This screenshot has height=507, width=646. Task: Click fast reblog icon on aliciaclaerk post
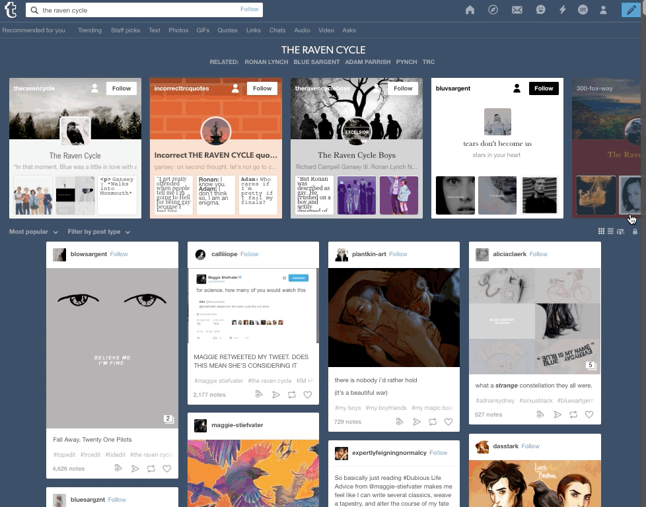coord(540,415)
